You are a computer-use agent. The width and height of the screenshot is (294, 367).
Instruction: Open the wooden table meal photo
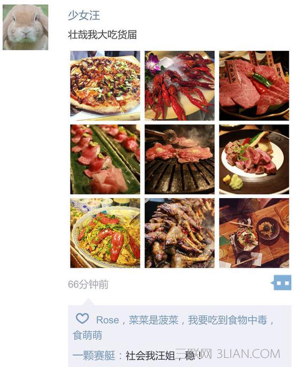coord(254,233)
